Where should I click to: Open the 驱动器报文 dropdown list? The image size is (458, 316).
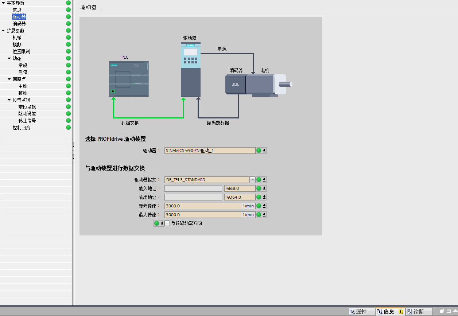[252, 180]
